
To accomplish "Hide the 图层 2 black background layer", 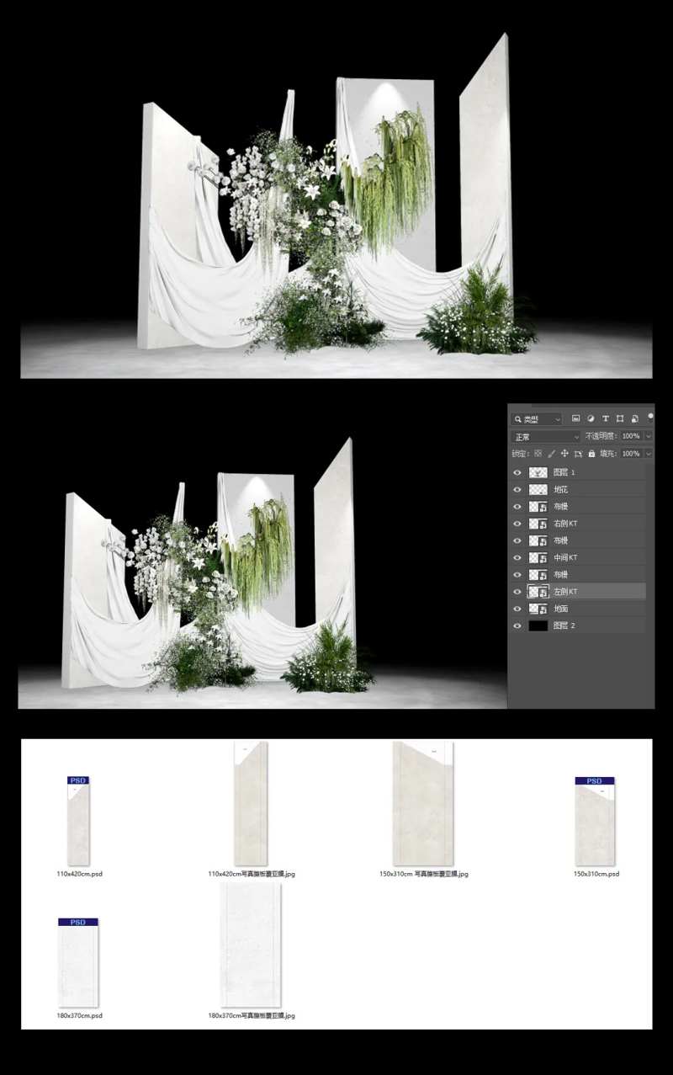I will (517, 626).
